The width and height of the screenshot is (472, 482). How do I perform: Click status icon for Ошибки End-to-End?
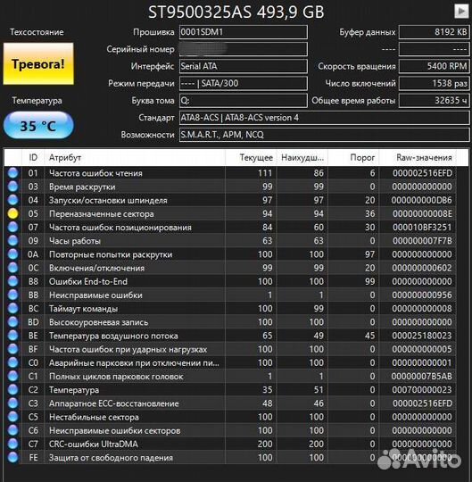point(12,281)
